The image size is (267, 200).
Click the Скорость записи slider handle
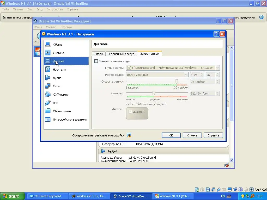177,81
